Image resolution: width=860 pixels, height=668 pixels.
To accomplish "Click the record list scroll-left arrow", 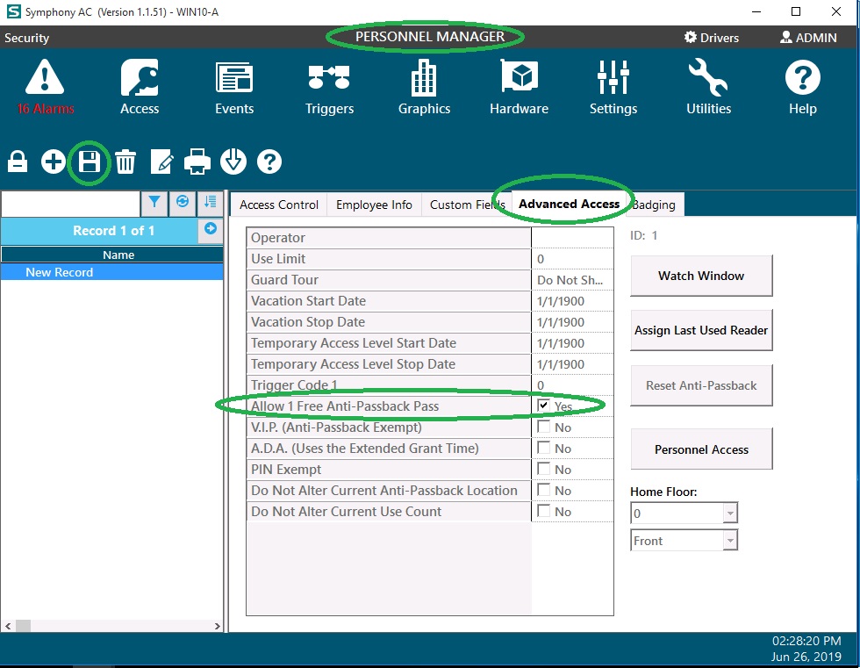I will 8,626.
